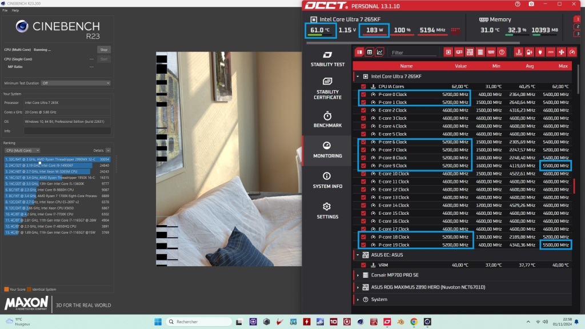Collapse the Intel Core Ultra 7 265KF group
Screen dimensions: 585x329
click(358, 77)
